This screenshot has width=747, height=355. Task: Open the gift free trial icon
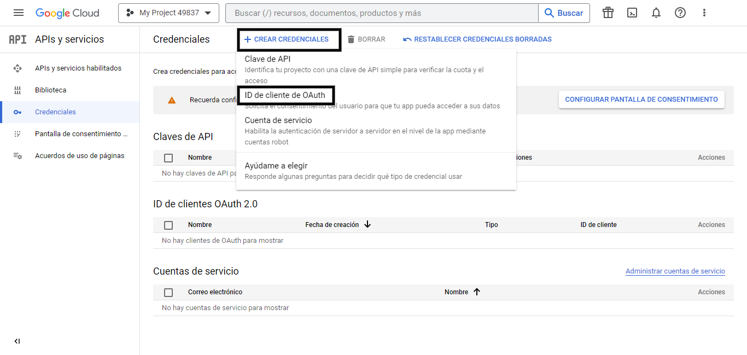click(x=608, y=13)
